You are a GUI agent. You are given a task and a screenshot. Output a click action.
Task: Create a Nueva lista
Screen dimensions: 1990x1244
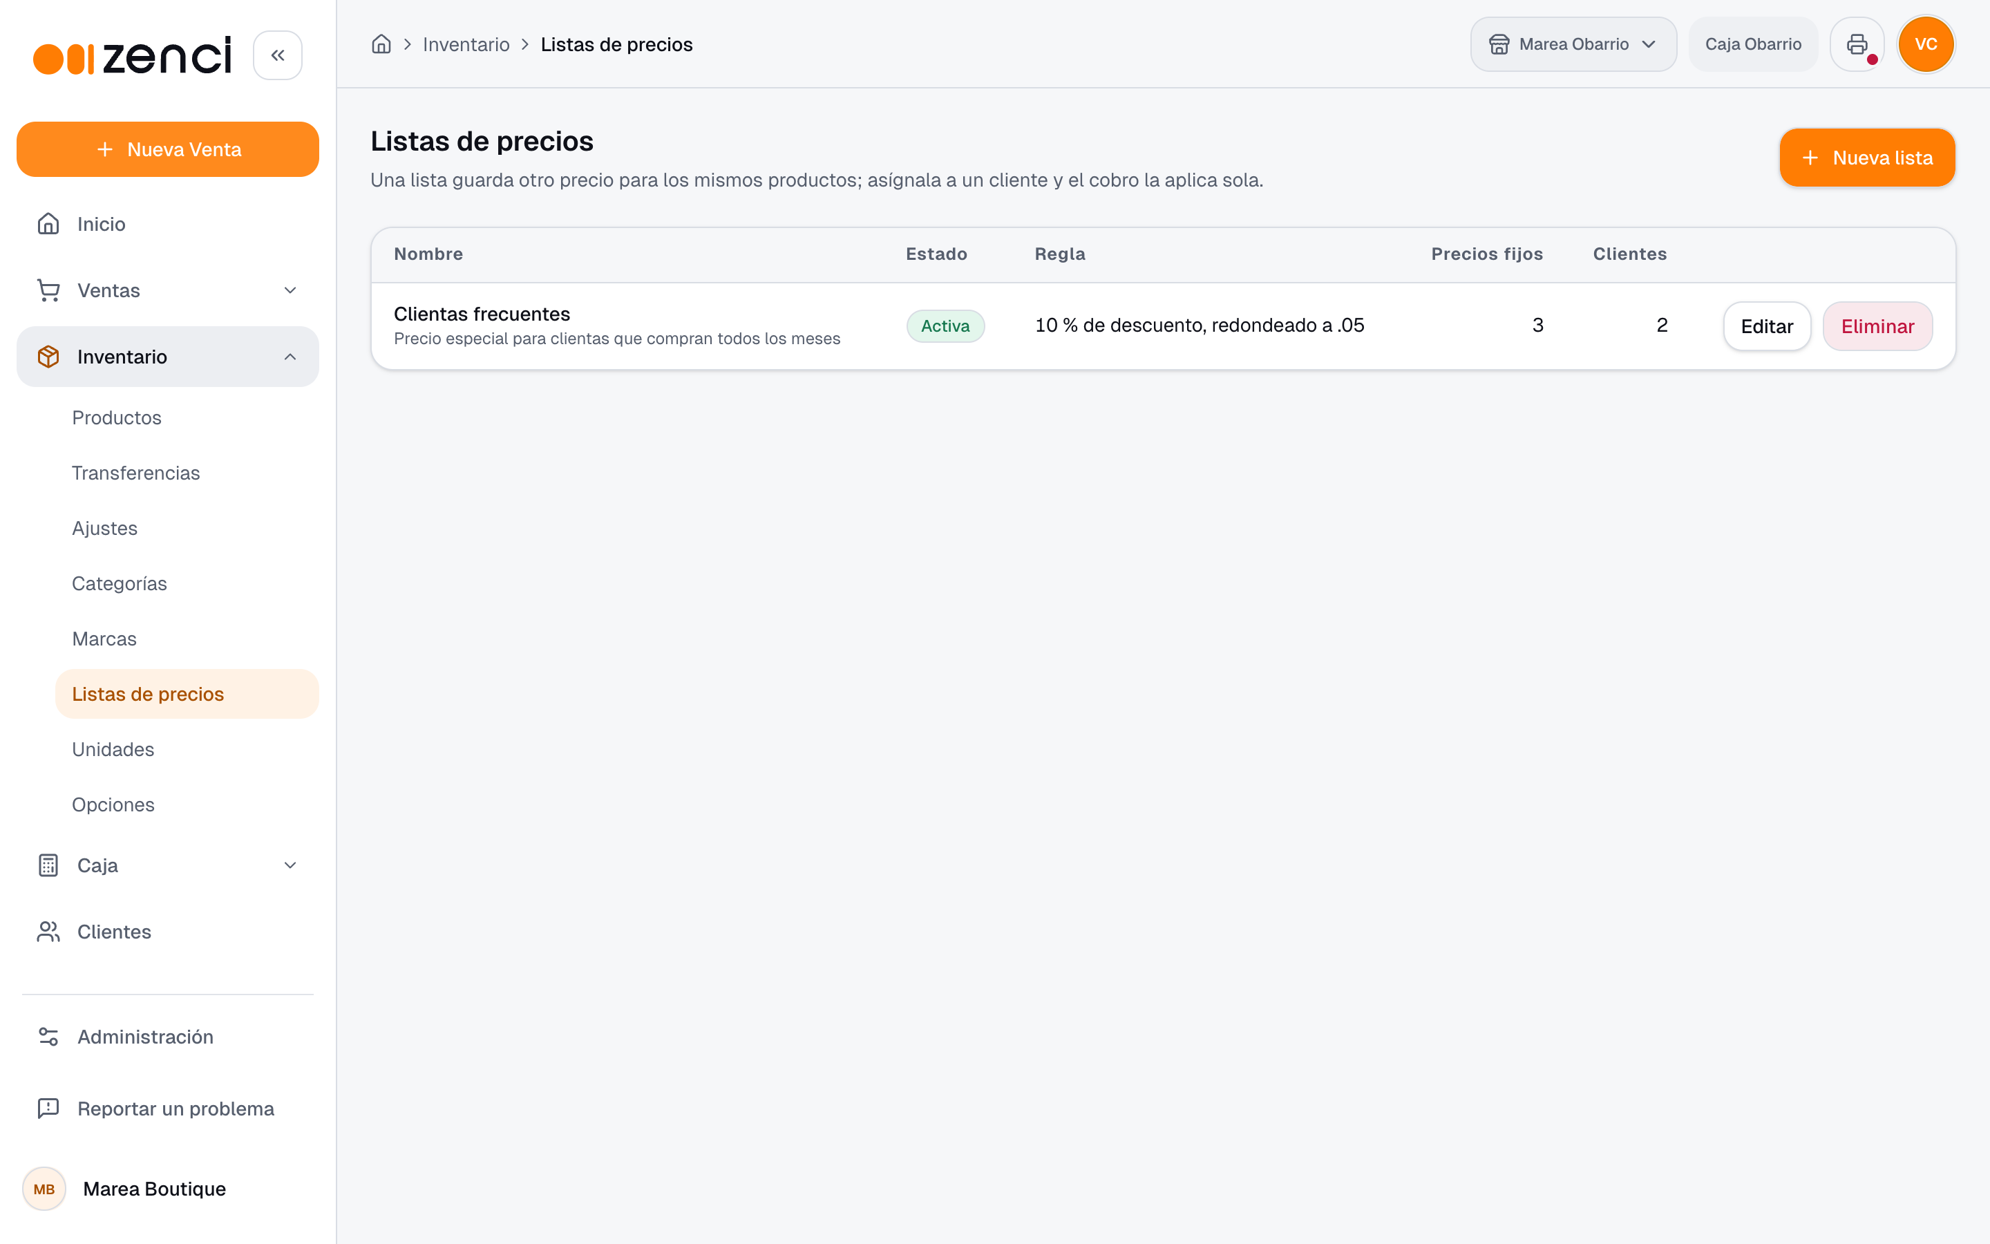[1866, 157]
